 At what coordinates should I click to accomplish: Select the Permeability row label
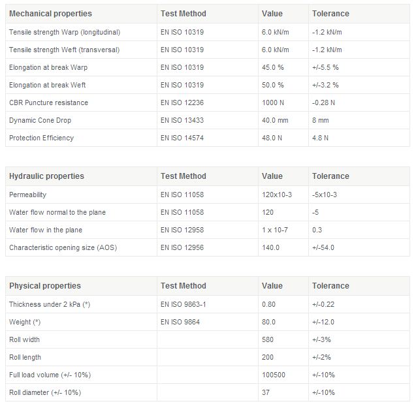[x=28, y=195]
